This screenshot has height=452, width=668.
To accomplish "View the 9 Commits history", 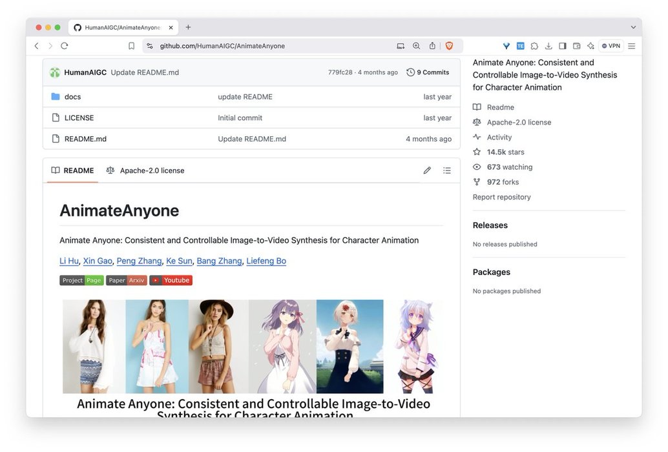I will (428, 72).
